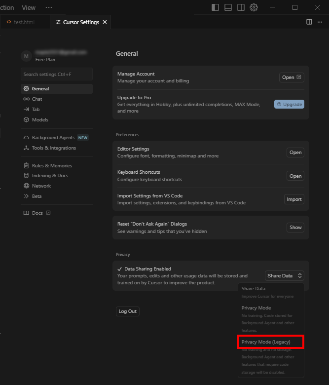Viewport: 329px width, 385px height.
Task: Open Manage Account with Open button
Action: 292,77
